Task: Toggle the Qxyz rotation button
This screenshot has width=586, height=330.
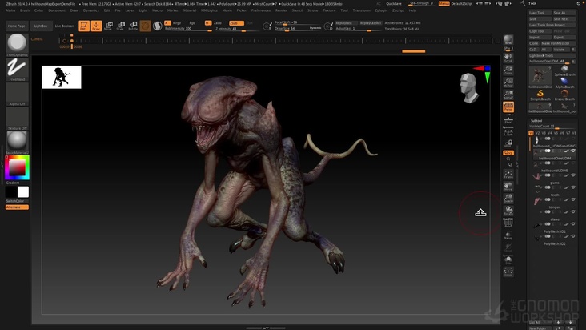Action: tap(508, 153)
